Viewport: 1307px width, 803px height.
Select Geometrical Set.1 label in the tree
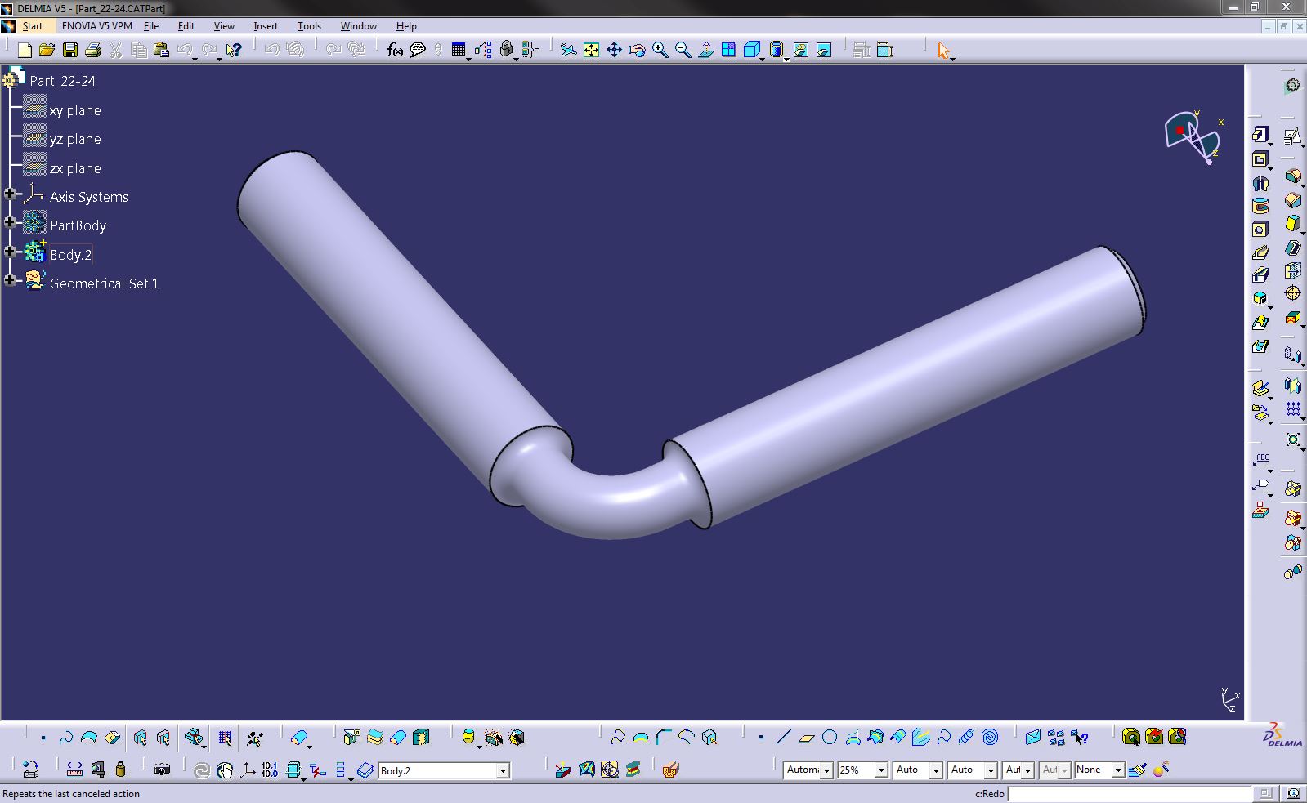pos(104,283)
